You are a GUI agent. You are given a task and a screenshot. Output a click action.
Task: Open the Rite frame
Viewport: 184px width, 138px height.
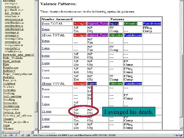[6, 64]
